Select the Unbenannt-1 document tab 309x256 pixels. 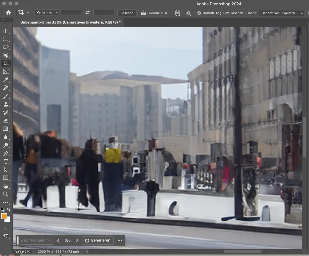tap(70, 22)
